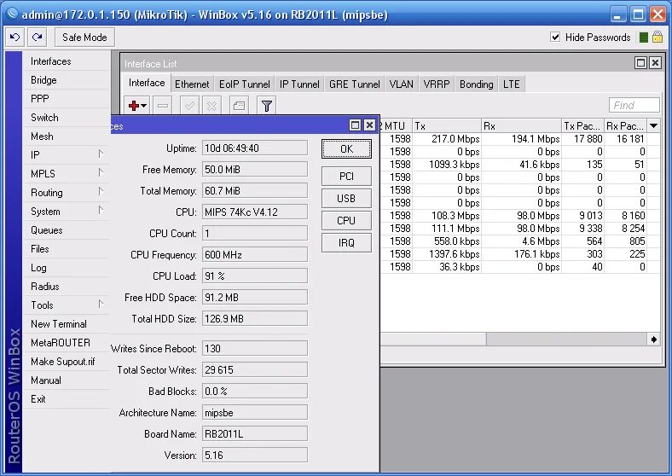Click Exit in the sidebar
The height and width of the screenshot is (476, 672).
(66, 399)
